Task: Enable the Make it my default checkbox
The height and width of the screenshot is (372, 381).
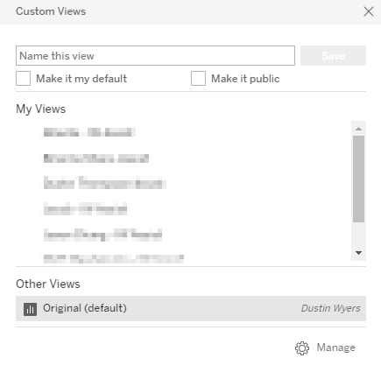Action: pos(23,79)
